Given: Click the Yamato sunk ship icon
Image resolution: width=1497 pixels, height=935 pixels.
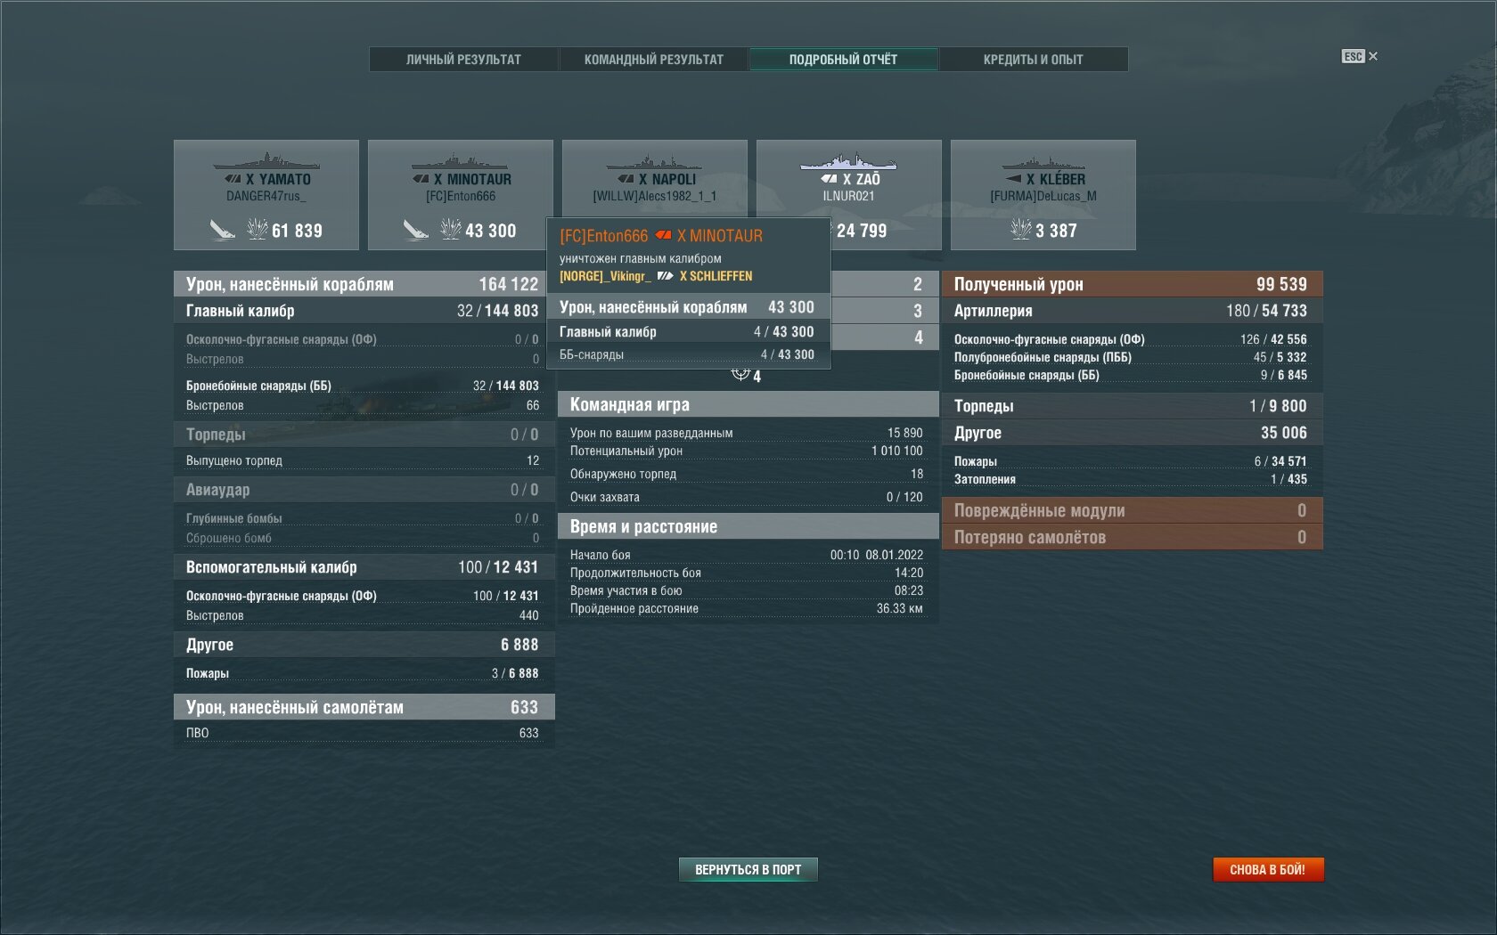Looking at the screenshot, I should (222, 231).
